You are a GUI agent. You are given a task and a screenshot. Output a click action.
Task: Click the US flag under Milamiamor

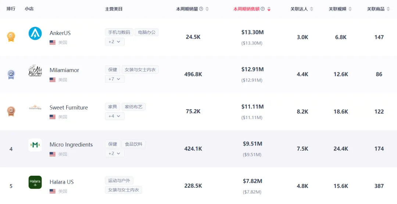[x=53, y=80]
